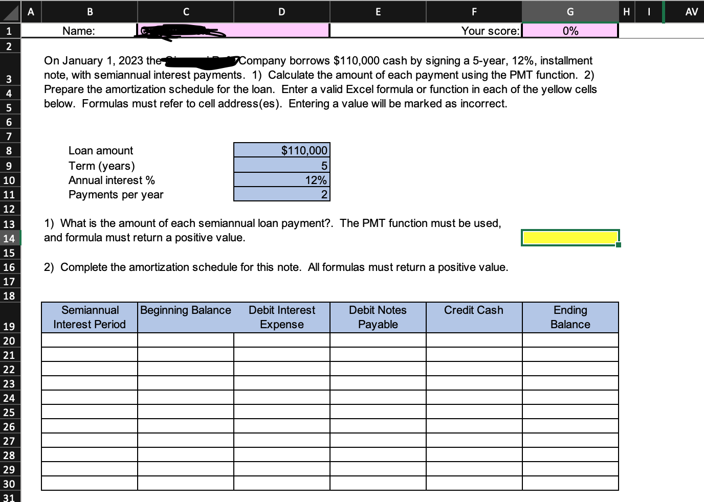The height and width of the screenshot is (502, 704).
Task: Click the Payments per year label
Action: coord(116,194)
